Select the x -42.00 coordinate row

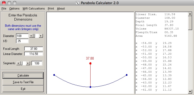[x=154, y=86]
